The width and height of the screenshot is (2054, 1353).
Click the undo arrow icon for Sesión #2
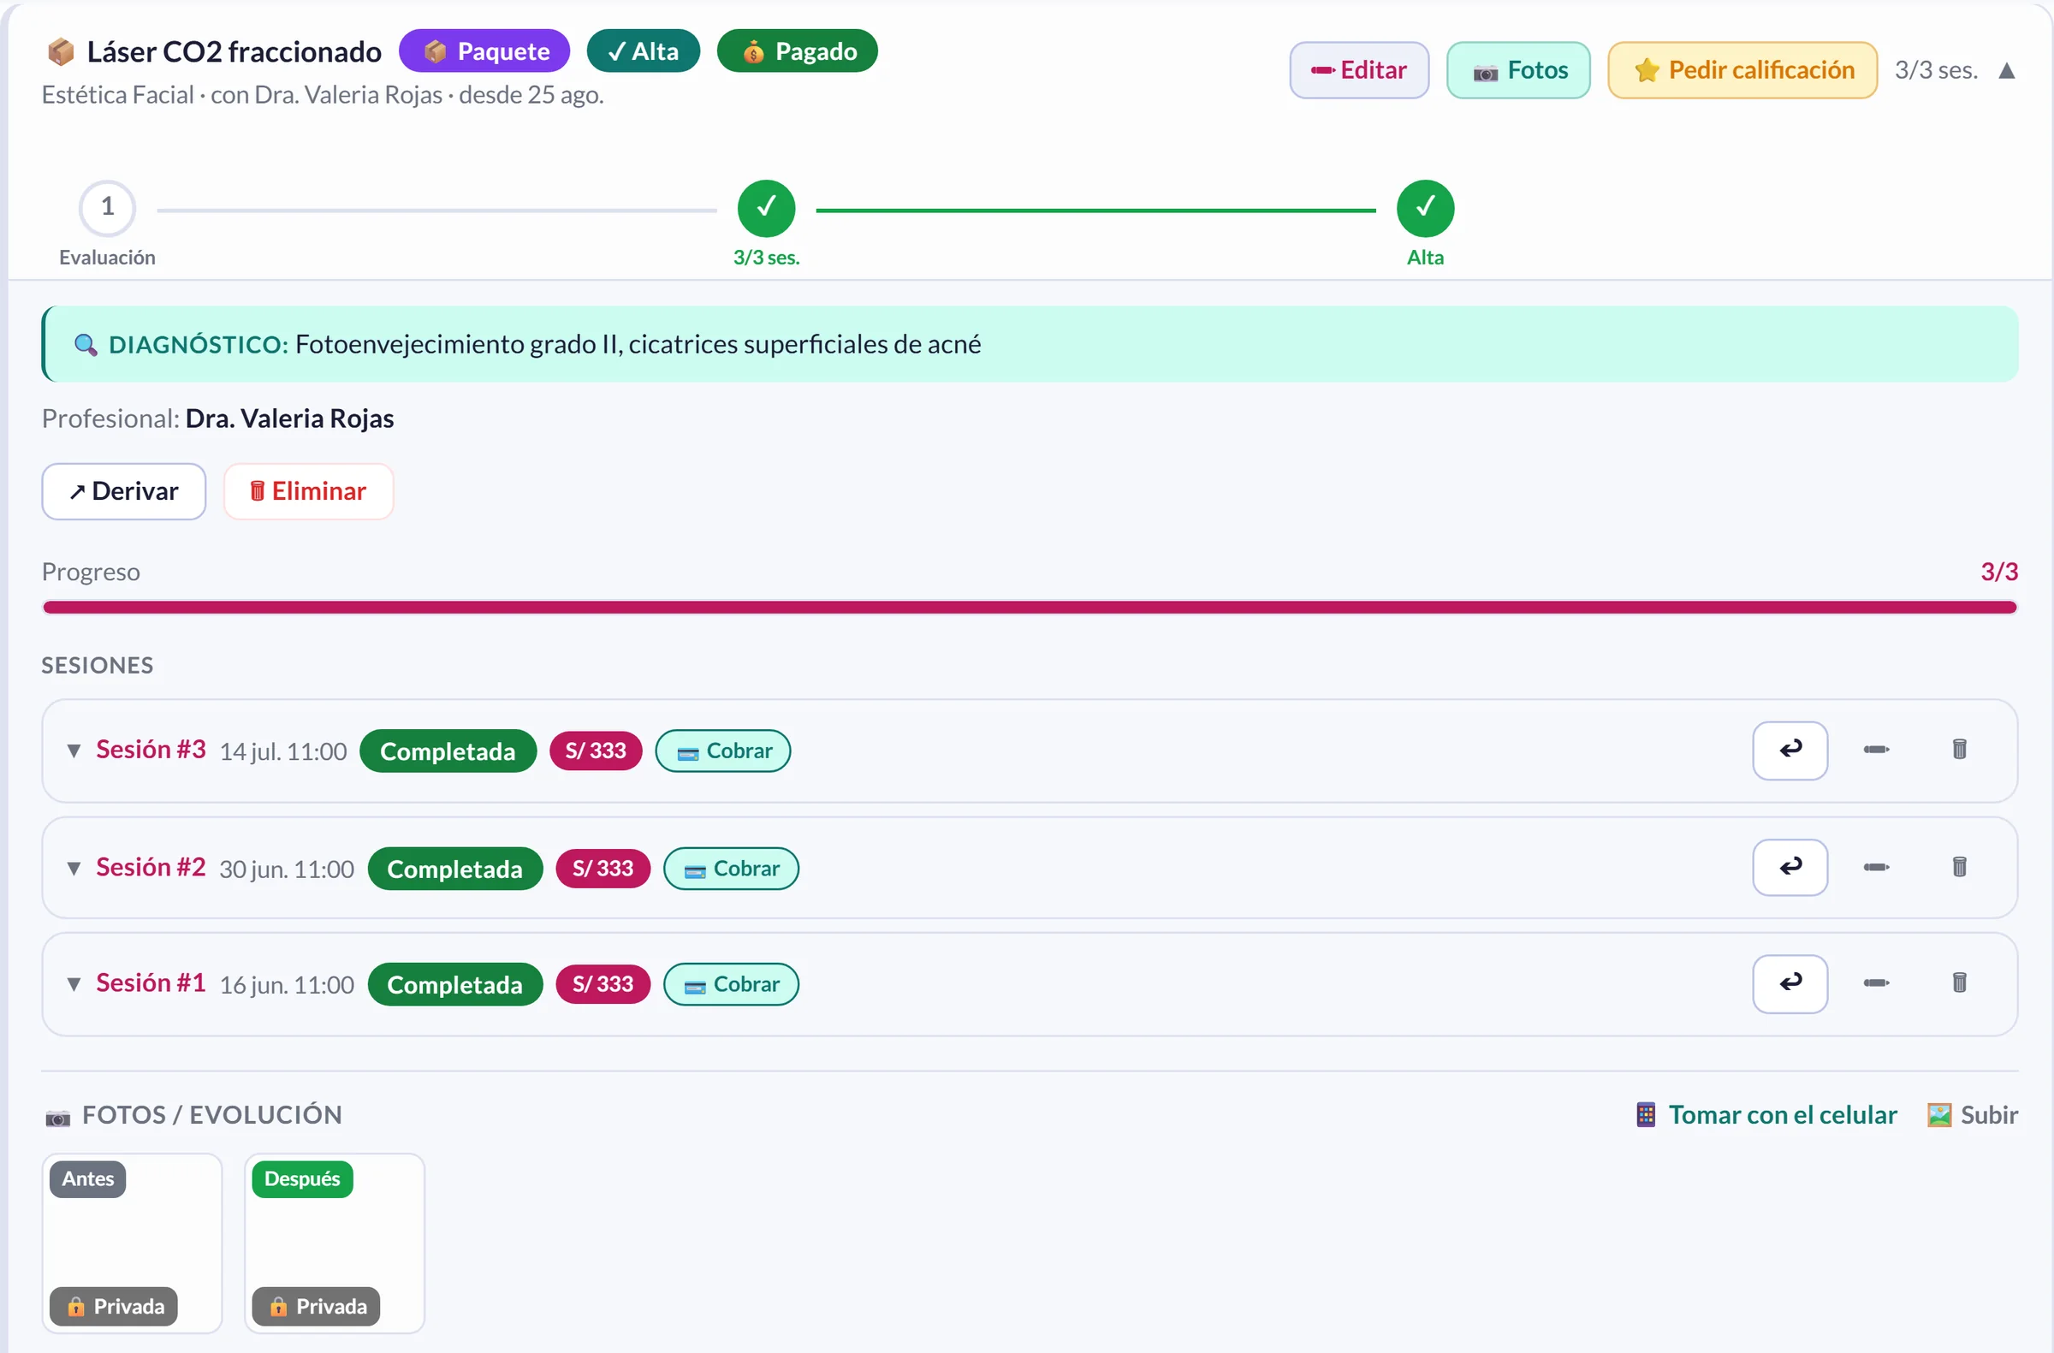pos(1790,867)
